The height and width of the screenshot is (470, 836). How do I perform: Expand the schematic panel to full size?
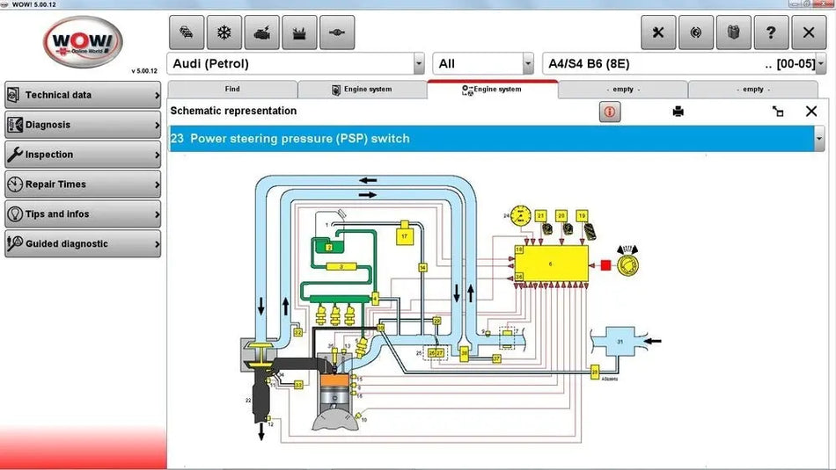point(778,112)
